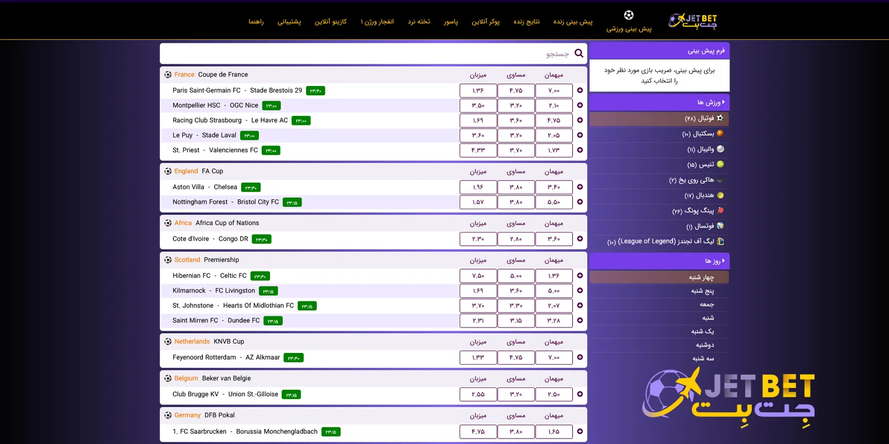This screenshot has height=444, width=889.
Task: Open more bets for Cote d'Ivoire match
Action: pos(580,239)
